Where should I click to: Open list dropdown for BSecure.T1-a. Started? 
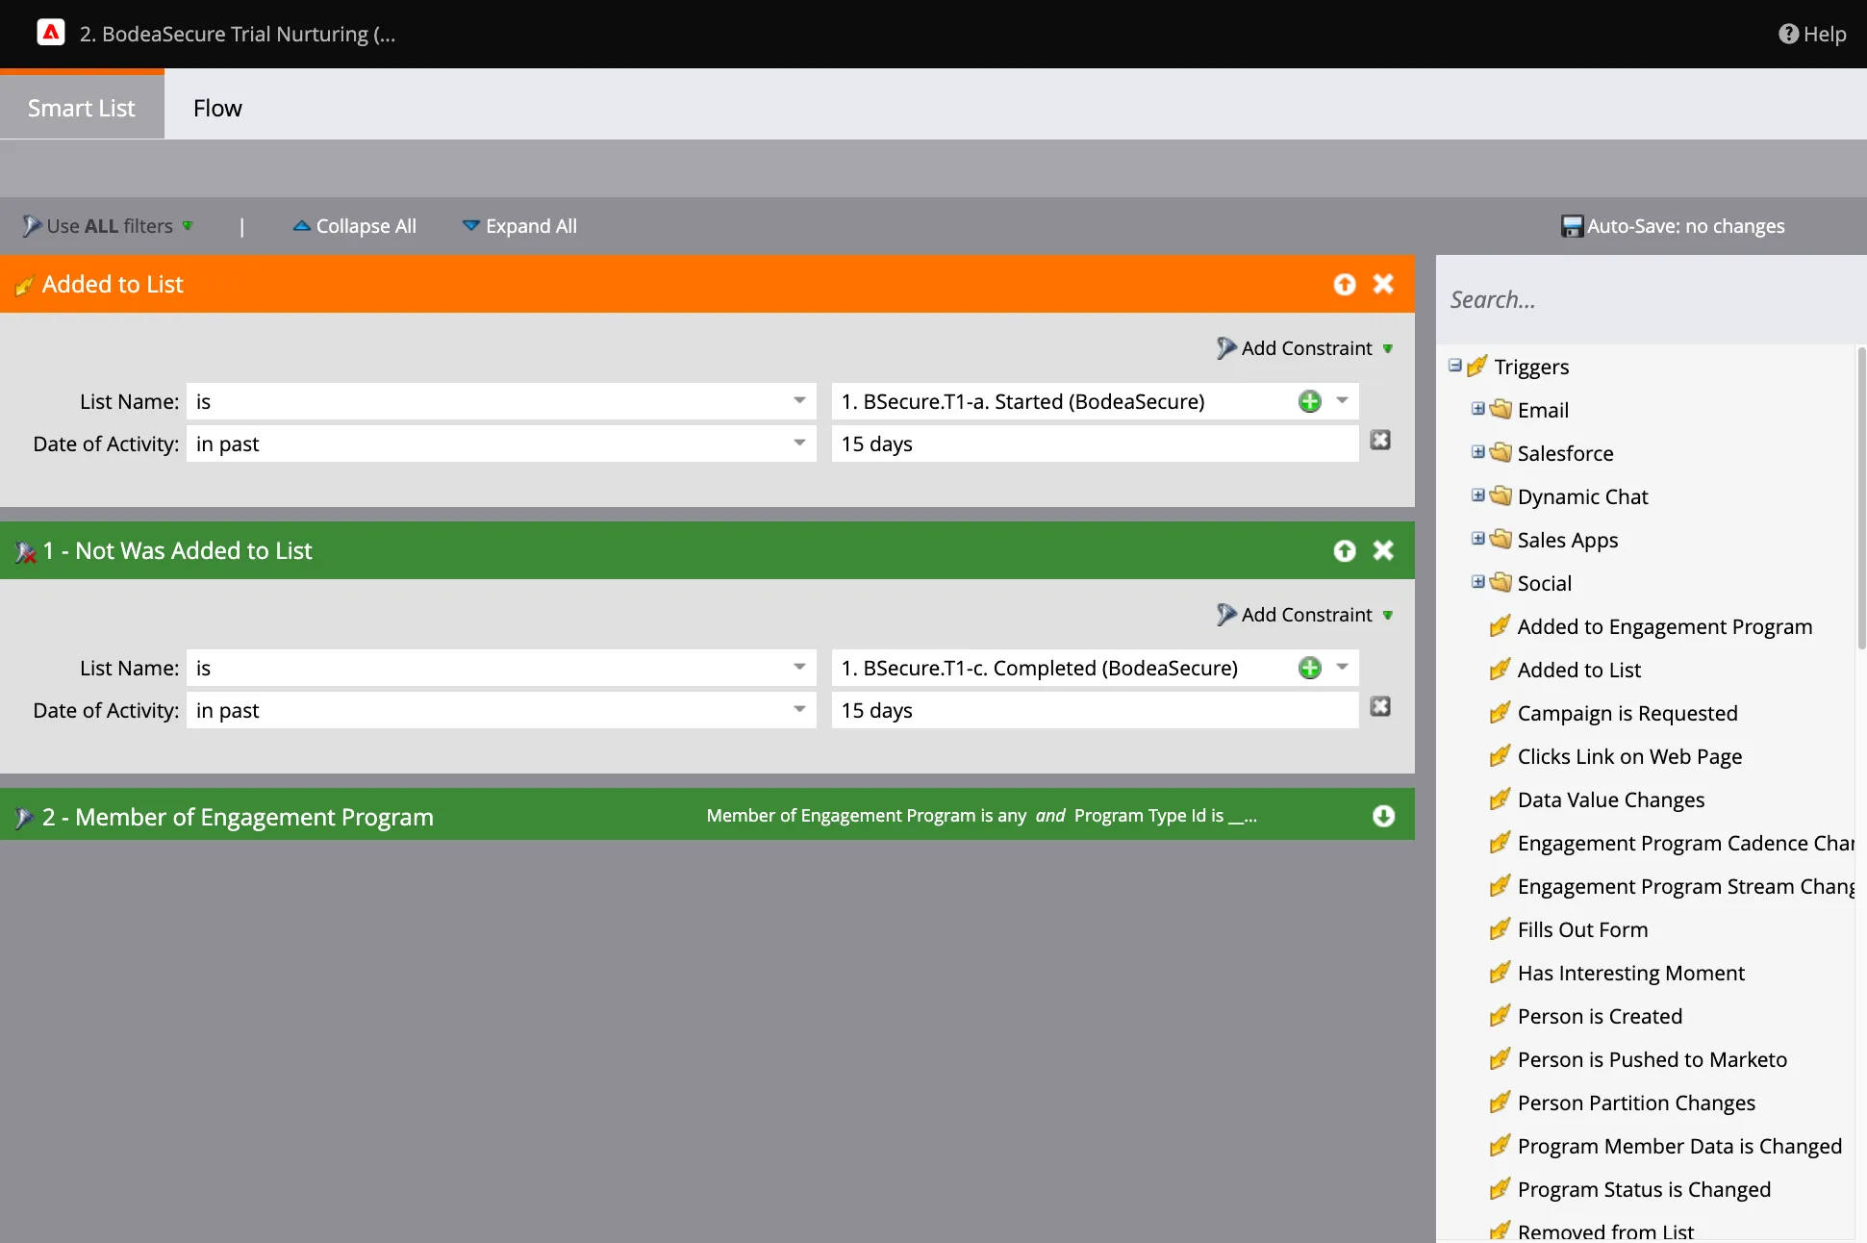tap(1342, 400)
